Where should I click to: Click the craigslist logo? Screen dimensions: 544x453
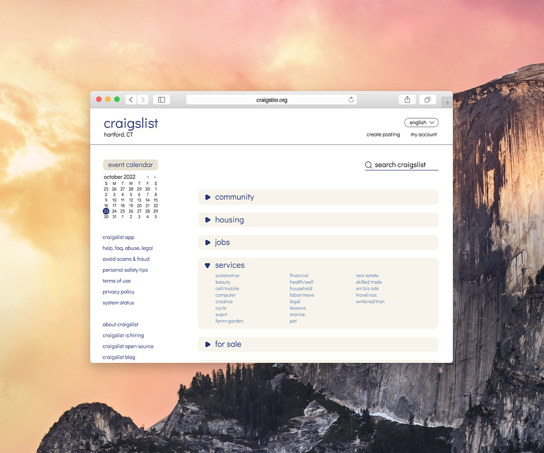click(x=131, y=123)
